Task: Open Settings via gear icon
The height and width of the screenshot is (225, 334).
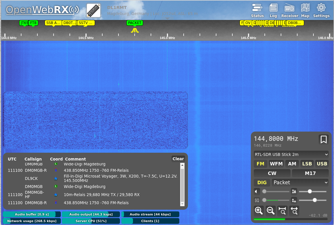Action: click(x=321, y=10)
